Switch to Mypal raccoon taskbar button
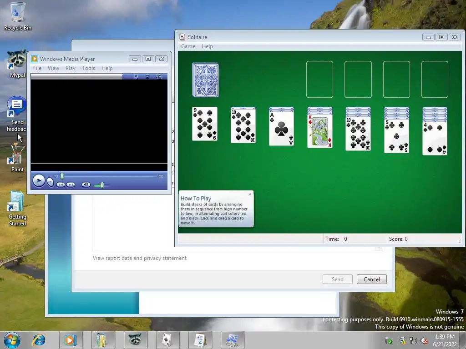Screen dimensions: 466x349 tap(135, 340)
